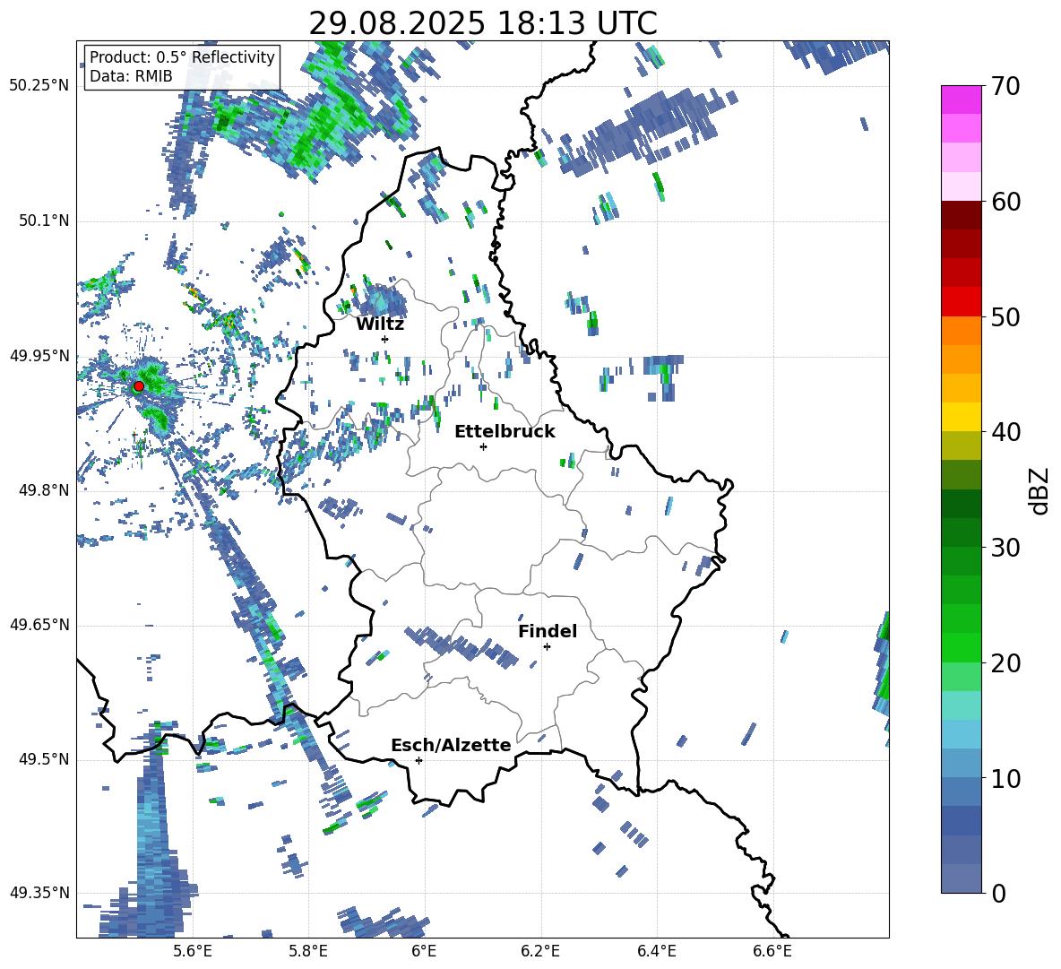Click the title '29.08.2025 18:13 UTC'

point(483,23)
